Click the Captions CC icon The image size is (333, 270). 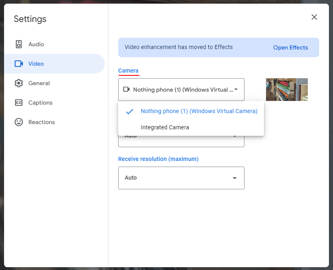tap(19, 103)
